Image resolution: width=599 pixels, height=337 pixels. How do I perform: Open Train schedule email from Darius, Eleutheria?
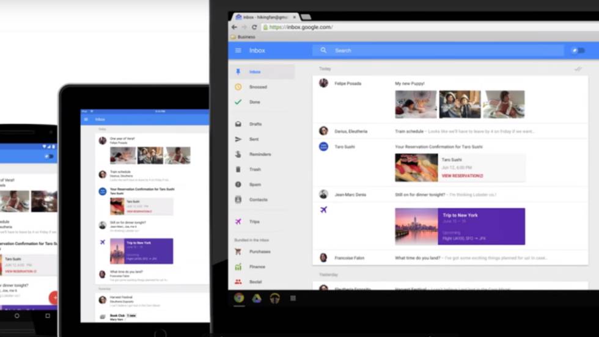450,131
